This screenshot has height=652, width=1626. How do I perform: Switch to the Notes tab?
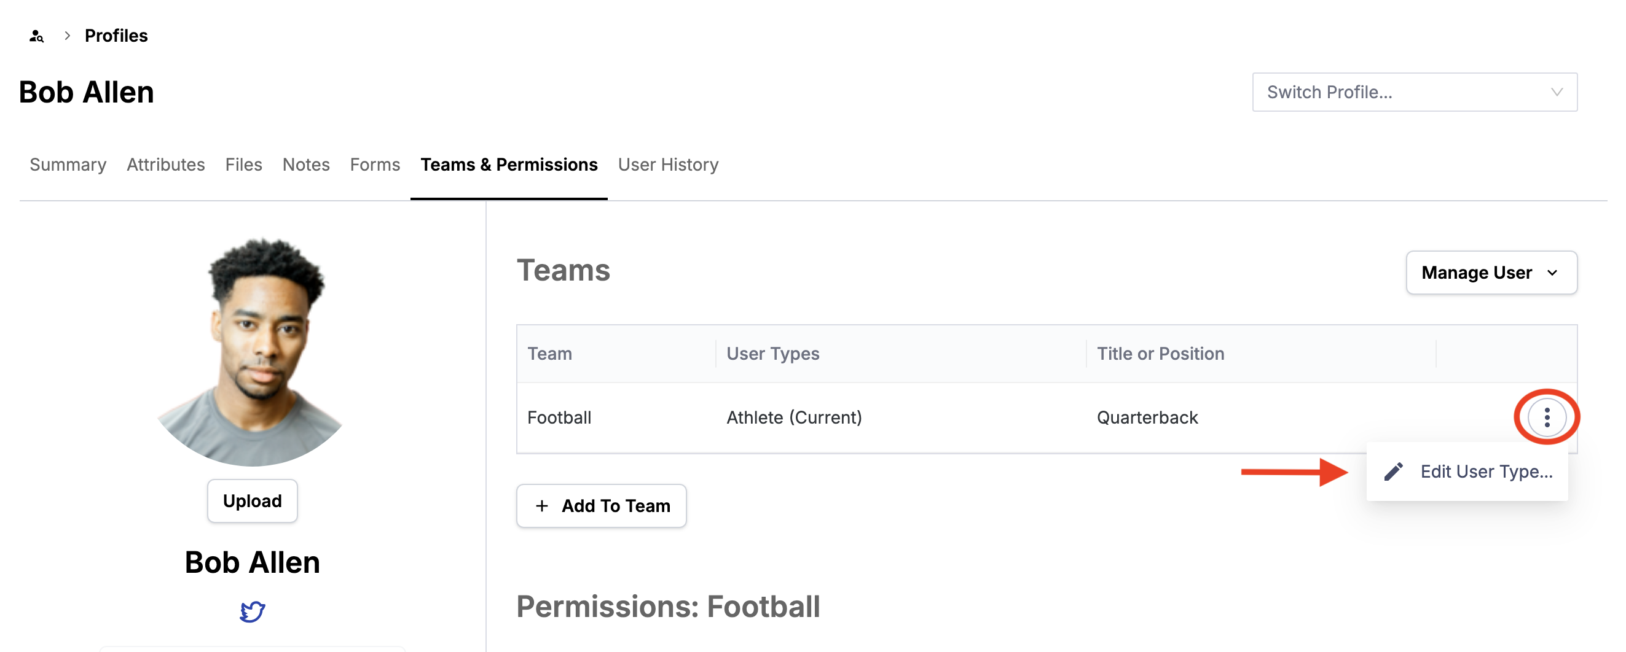pyautogui.click(x=306, y=165)
